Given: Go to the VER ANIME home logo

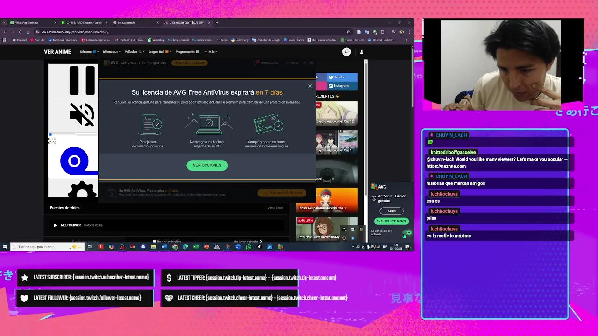Looking at the screenshot, I should click(57, 52).
